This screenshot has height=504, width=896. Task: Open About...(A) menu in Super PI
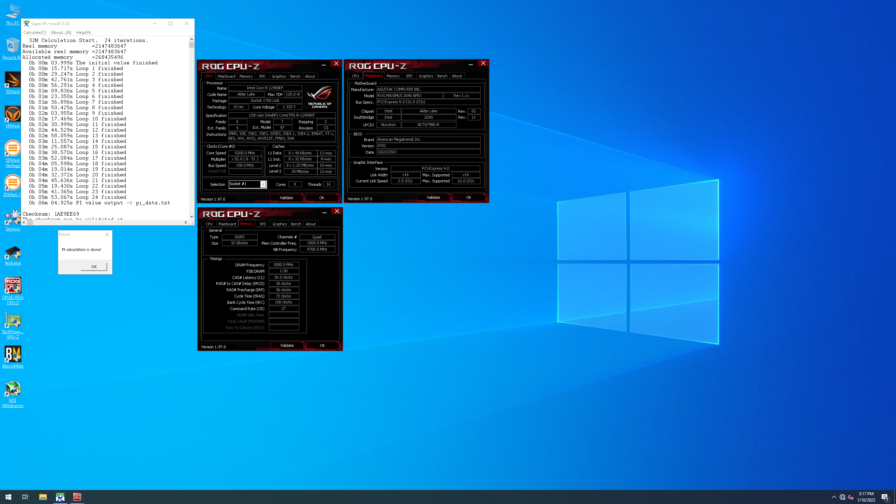coord(61,33)
